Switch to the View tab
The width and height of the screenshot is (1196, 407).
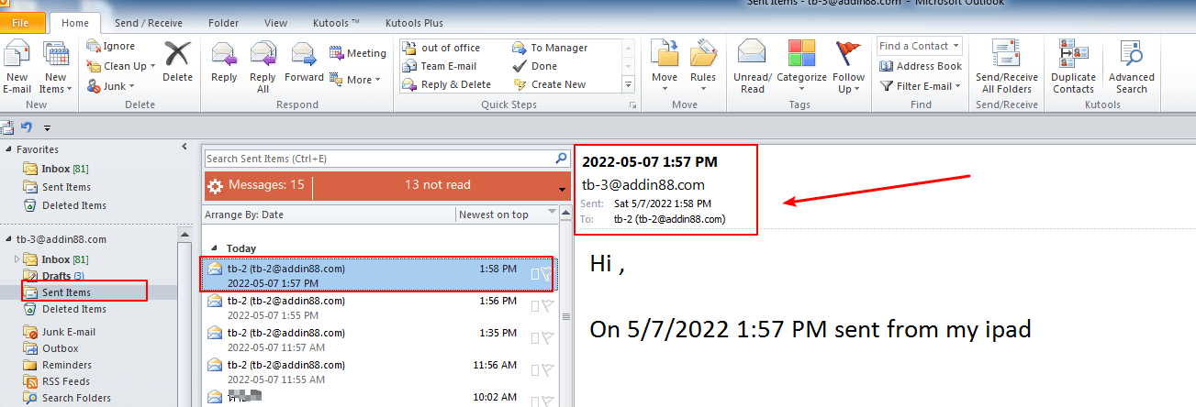tap(275, 23)
